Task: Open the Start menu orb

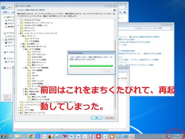Action: [x=3, y=136]
